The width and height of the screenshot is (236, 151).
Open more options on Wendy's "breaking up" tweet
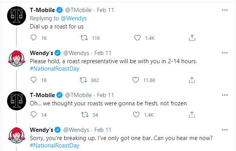225,130
